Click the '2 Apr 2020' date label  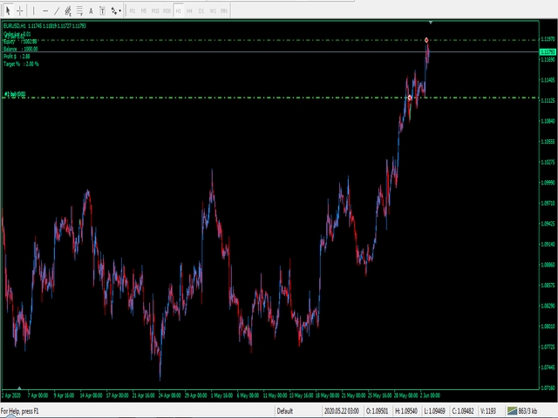click(x=11, y=395)
